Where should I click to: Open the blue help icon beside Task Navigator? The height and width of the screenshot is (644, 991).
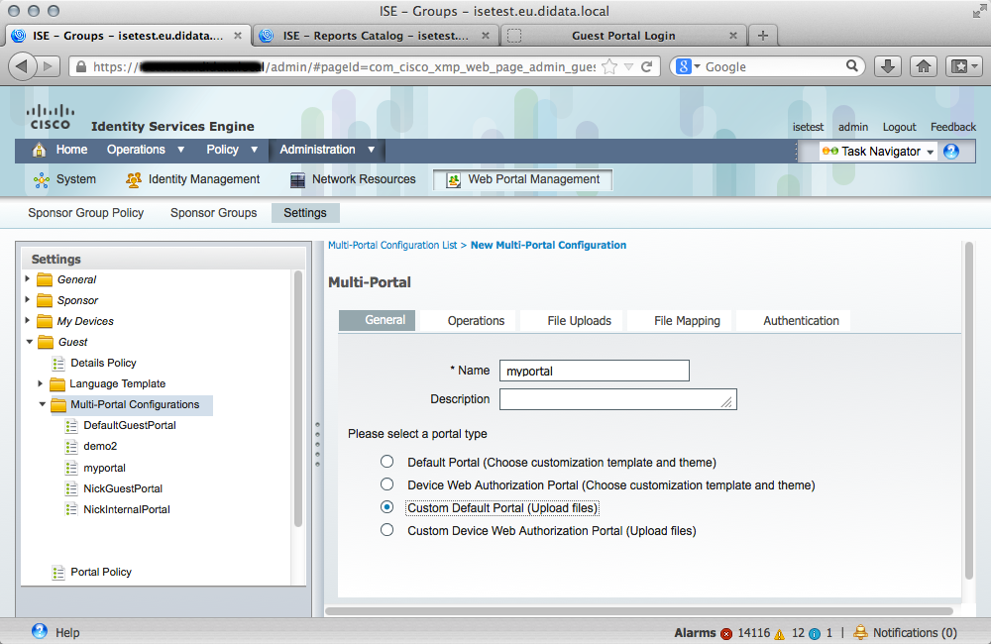(951, 151)
